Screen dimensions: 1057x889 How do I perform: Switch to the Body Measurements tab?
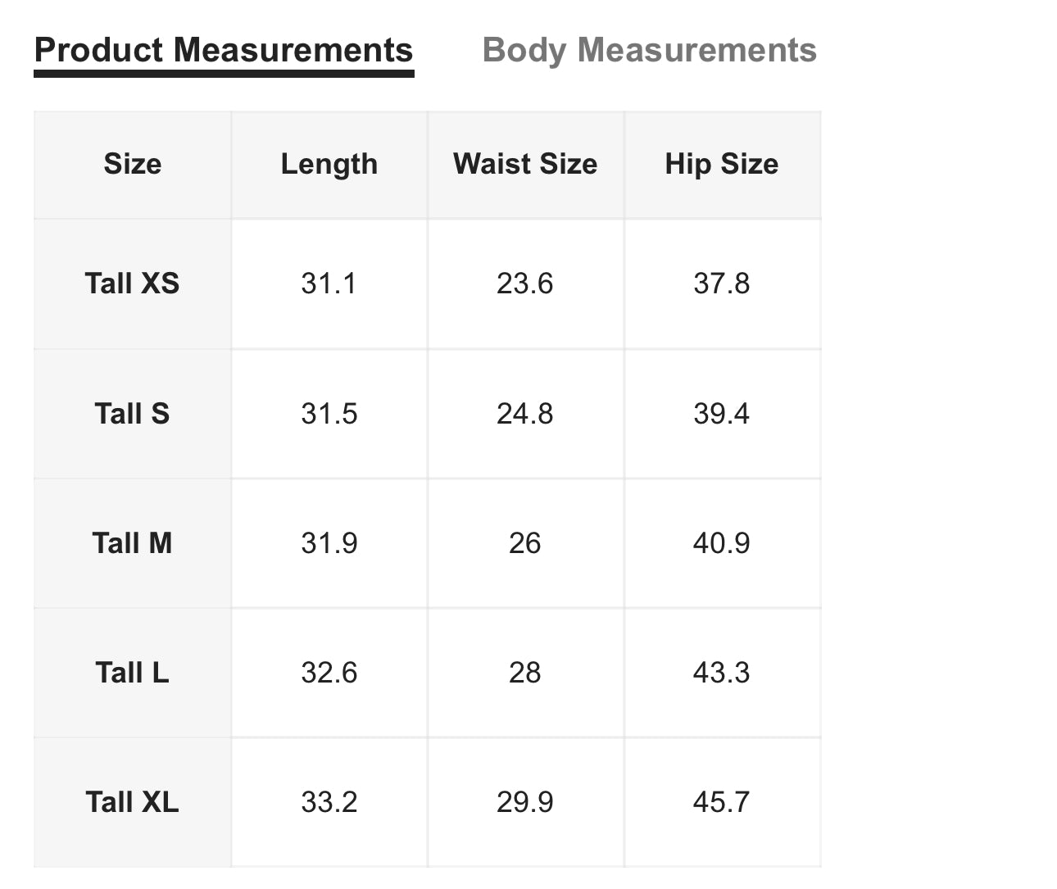(x=649, y=50)
